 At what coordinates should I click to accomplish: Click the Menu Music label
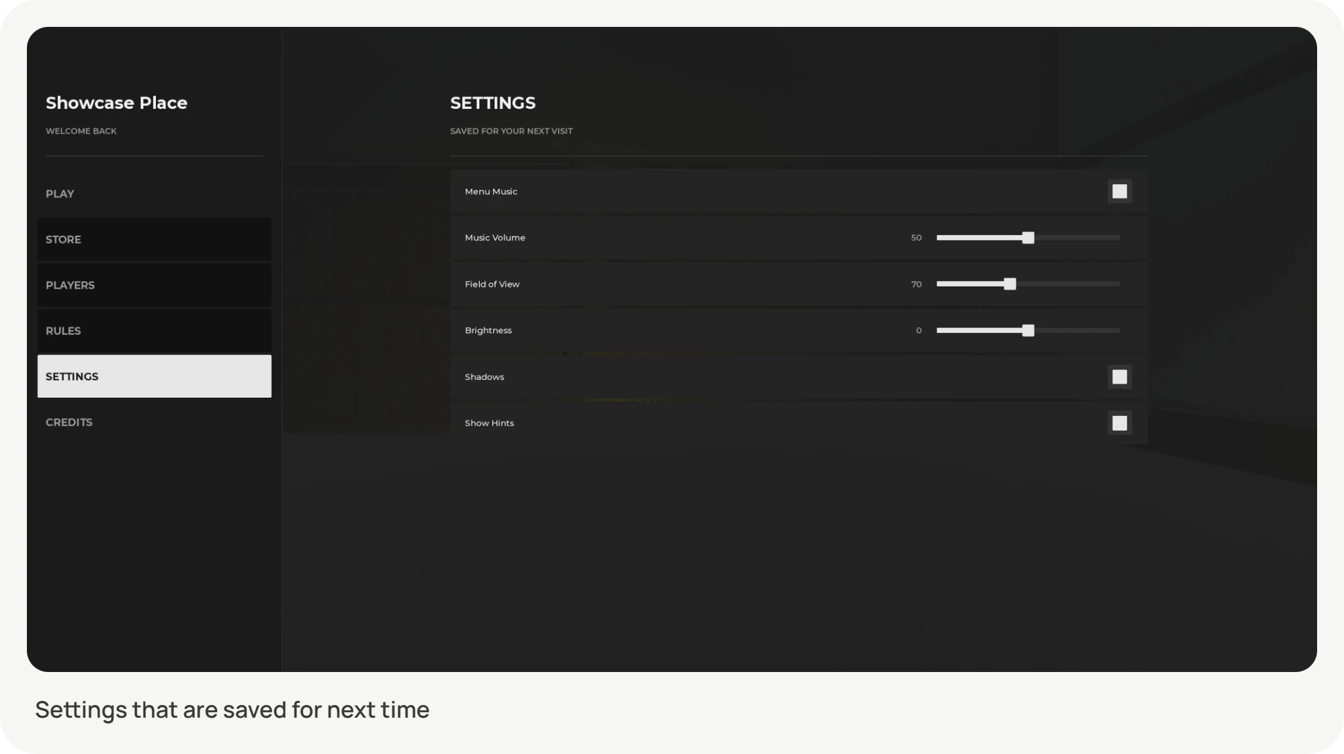coord(491,192)
